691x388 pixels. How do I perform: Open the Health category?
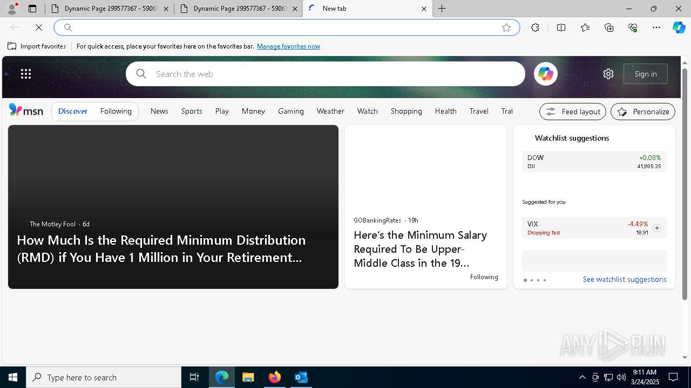coord(445,111)
